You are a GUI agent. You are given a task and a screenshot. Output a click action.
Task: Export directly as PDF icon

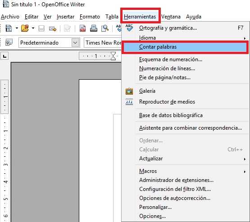pyautogui.click(x=82, y=28)
